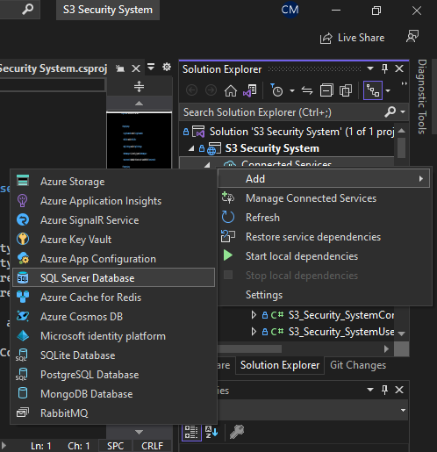Click the code minimap scroll preview
Image resolution: width=437 pixels, height=452 pixels.
click(139, 140)
